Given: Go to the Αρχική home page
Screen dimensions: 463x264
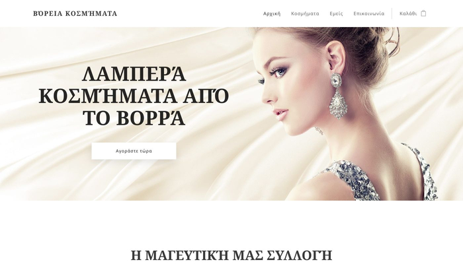Looking at the screenshot, I should tap(272, 14).
